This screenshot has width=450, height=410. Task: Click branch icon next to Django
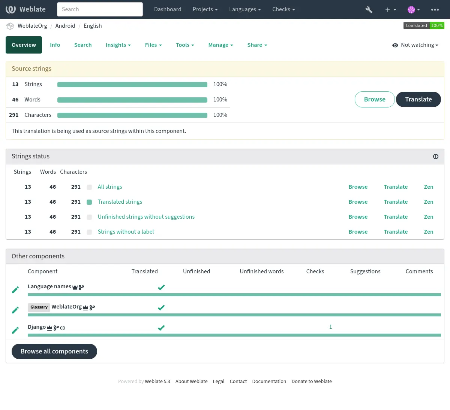[56, 328]
